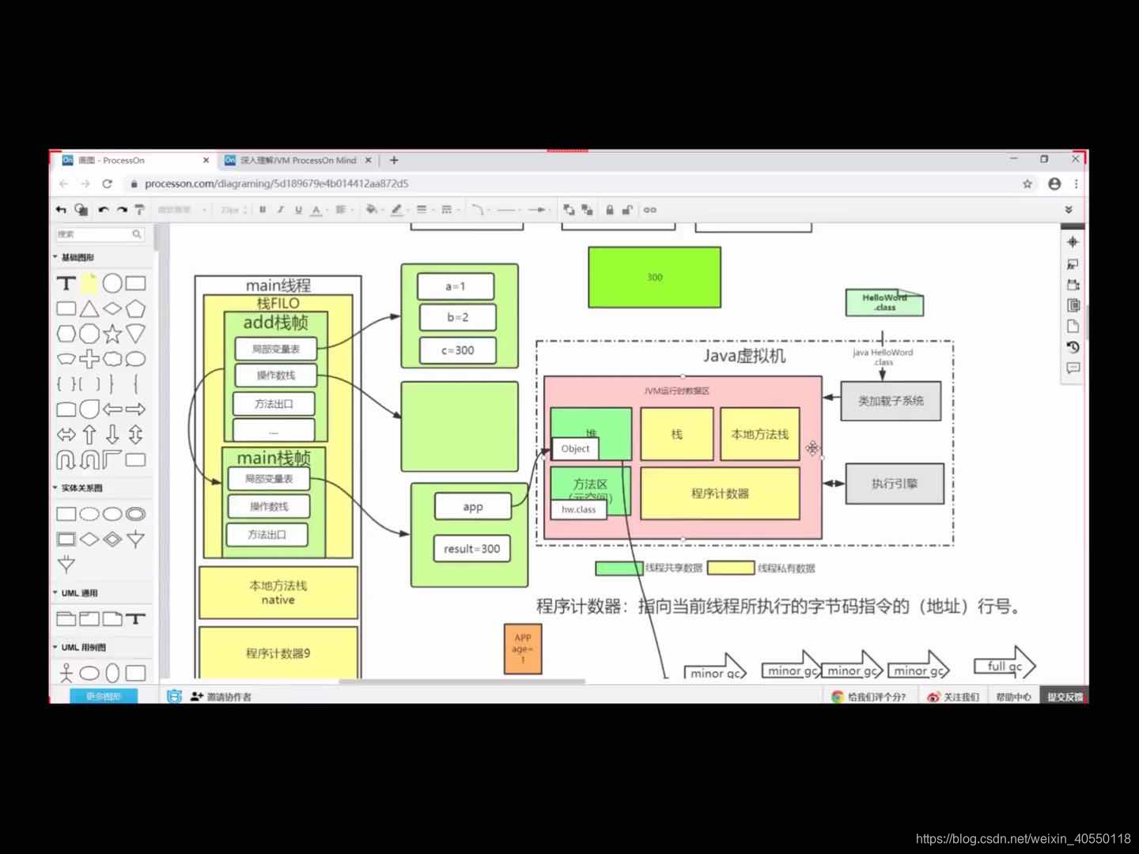Open the text alignment dropdown

[x=343, y=210]
